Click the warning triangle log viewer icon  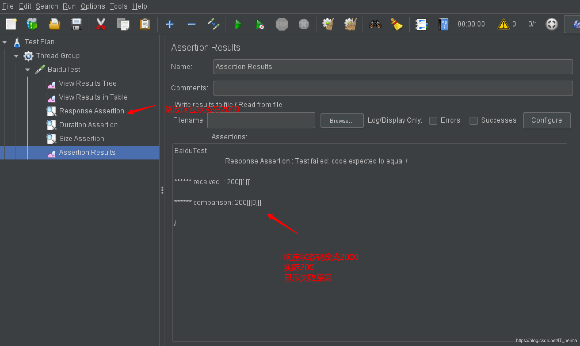[503, 24]
